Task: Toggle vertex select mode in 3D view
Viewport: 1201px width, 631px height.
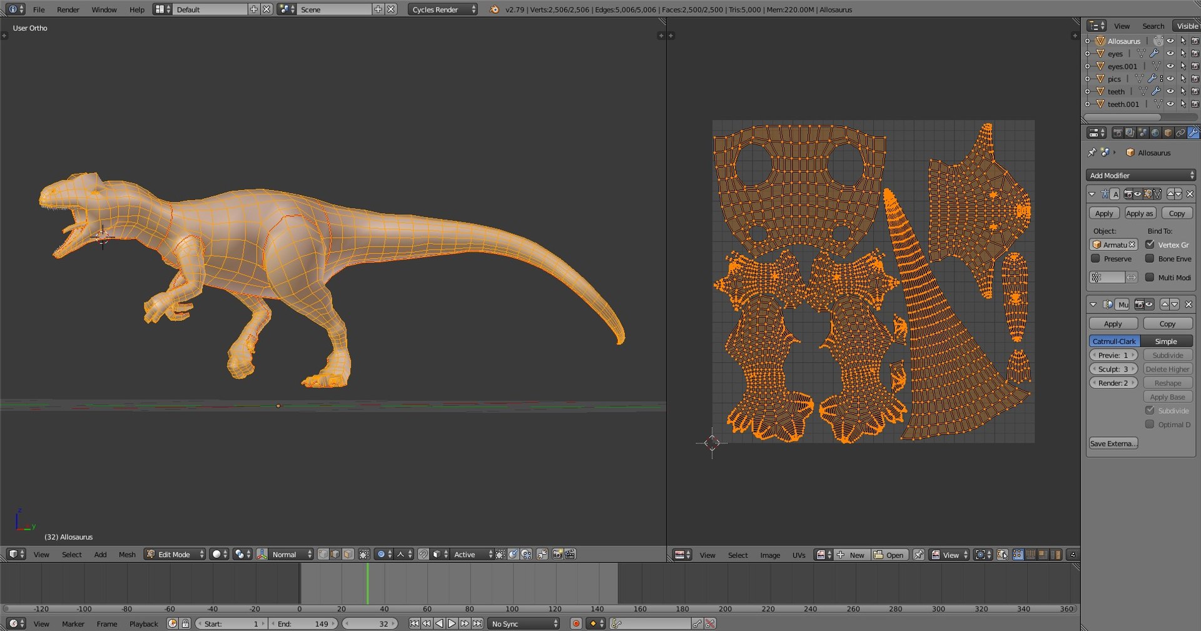Action: pos(323,554)
